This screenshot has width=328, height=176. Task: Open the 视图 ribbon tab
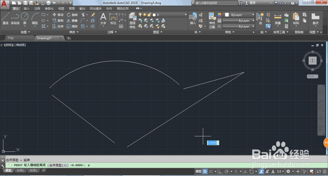(x=61, y=9)
